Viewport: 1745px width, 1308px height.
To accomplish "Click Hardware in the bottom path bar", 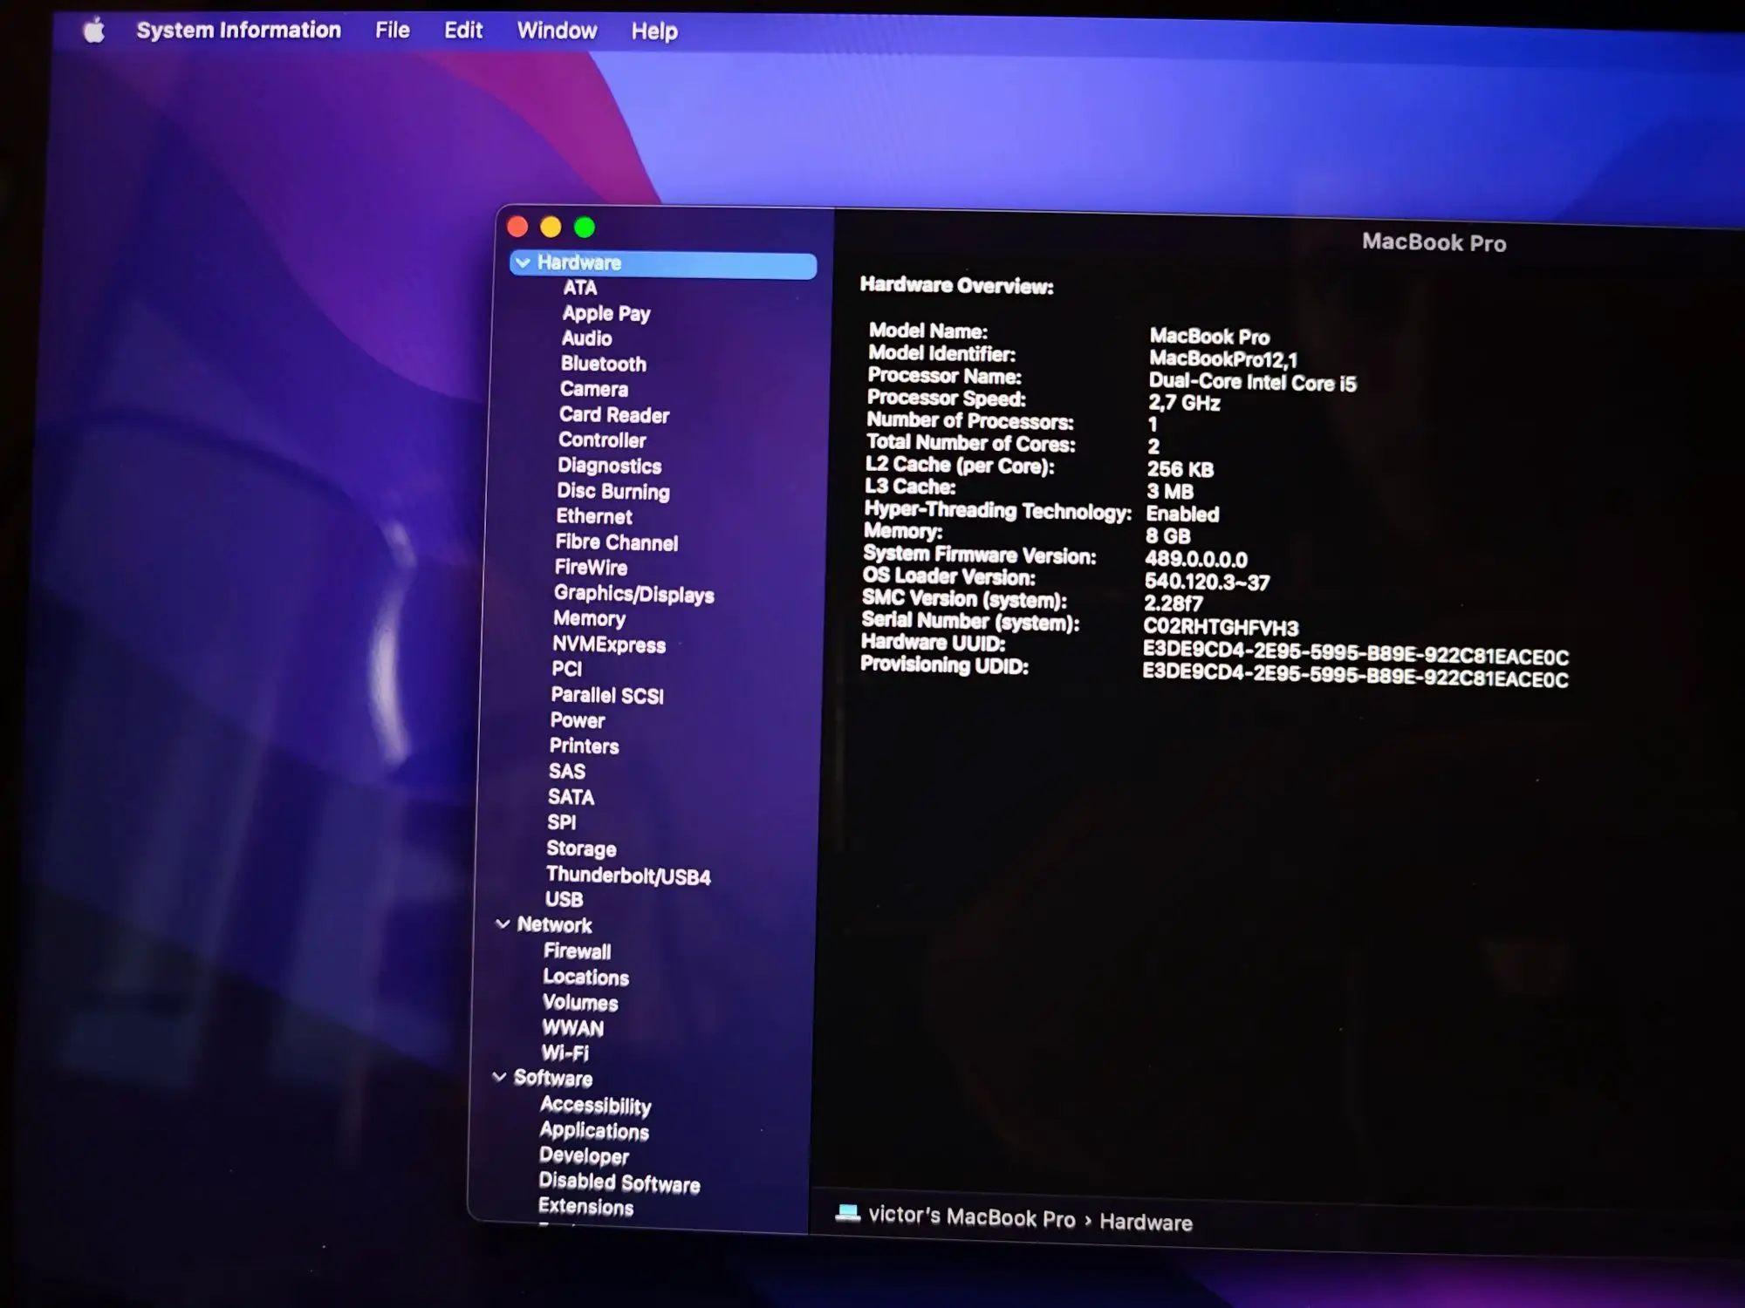I will (1146, 1222).
